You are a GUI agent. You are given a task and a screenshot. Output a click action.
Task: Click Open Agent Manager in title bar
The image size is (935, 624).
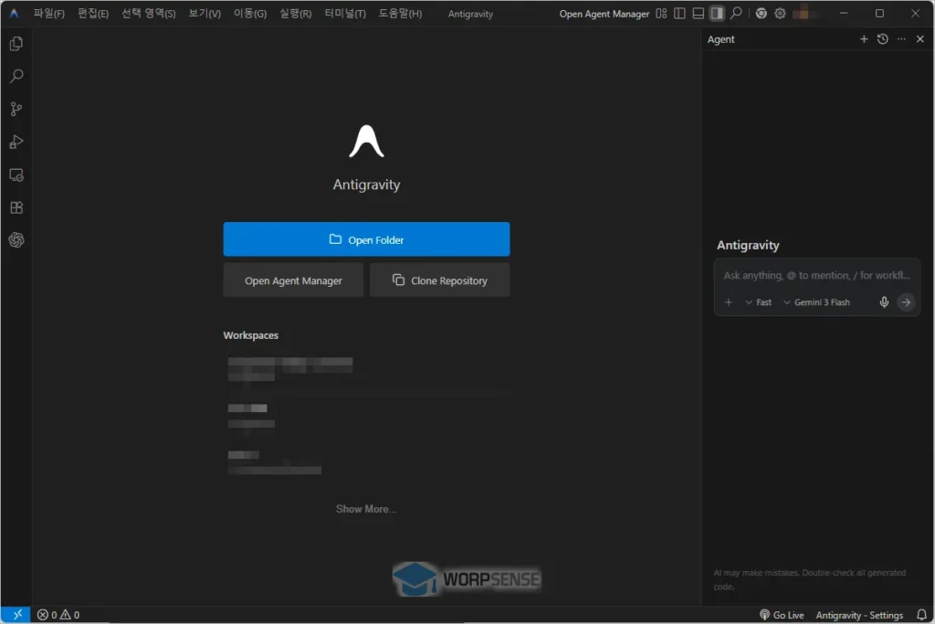pos(604,14)
